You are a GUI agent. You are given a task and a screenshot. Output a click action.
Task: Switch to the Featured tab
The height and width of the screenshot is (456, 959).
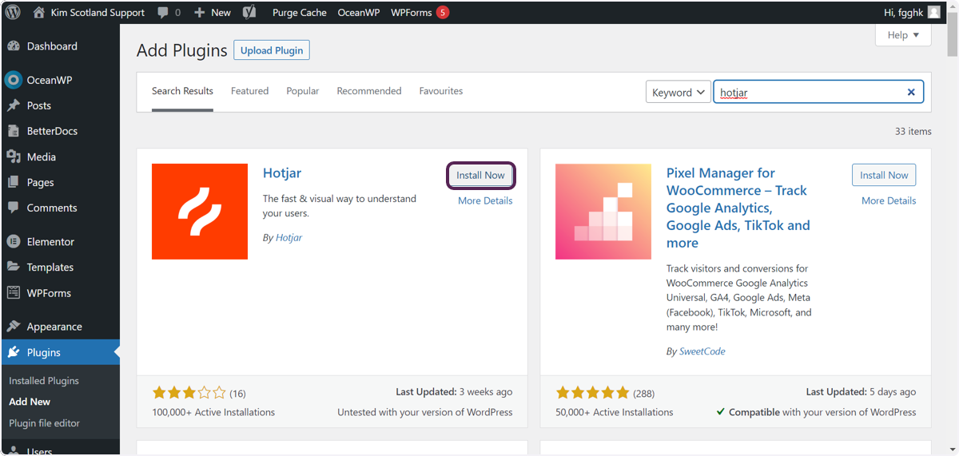[x=249, y=91]
